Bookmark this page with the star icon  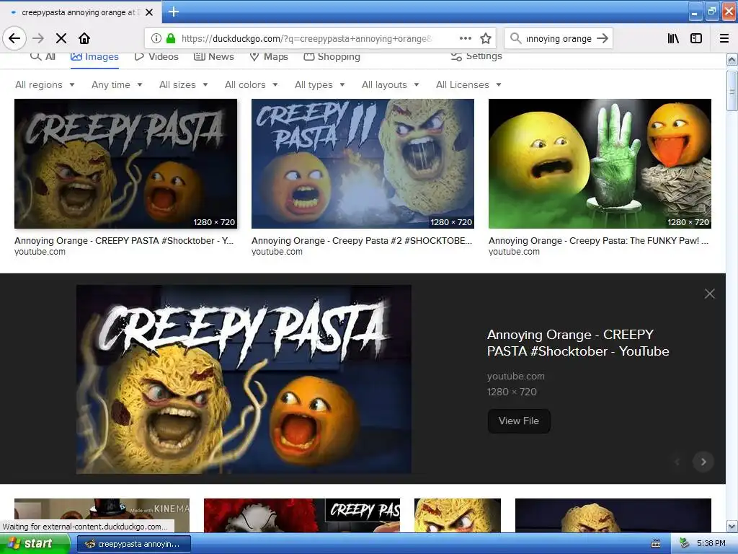pos(486,38)
